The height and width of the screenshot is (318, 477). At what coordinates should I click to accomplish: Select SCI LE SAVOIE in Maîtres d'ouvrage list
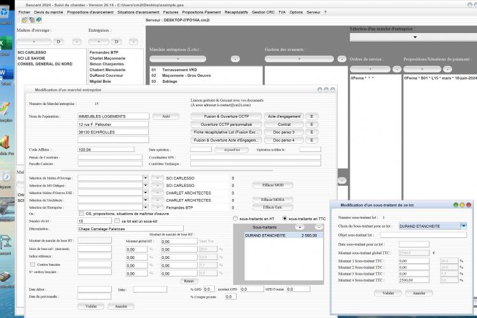(x=31, y=58)
